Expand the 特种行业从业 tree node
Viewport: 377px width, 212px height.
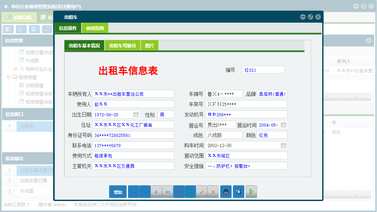(x=14, y=69)
